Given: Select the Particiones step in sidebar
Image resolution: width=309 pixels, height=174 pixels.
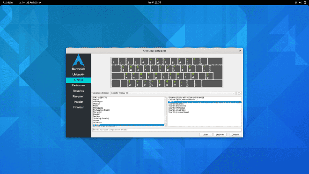Looking at the screenshot, I should [x=79, y=85].
